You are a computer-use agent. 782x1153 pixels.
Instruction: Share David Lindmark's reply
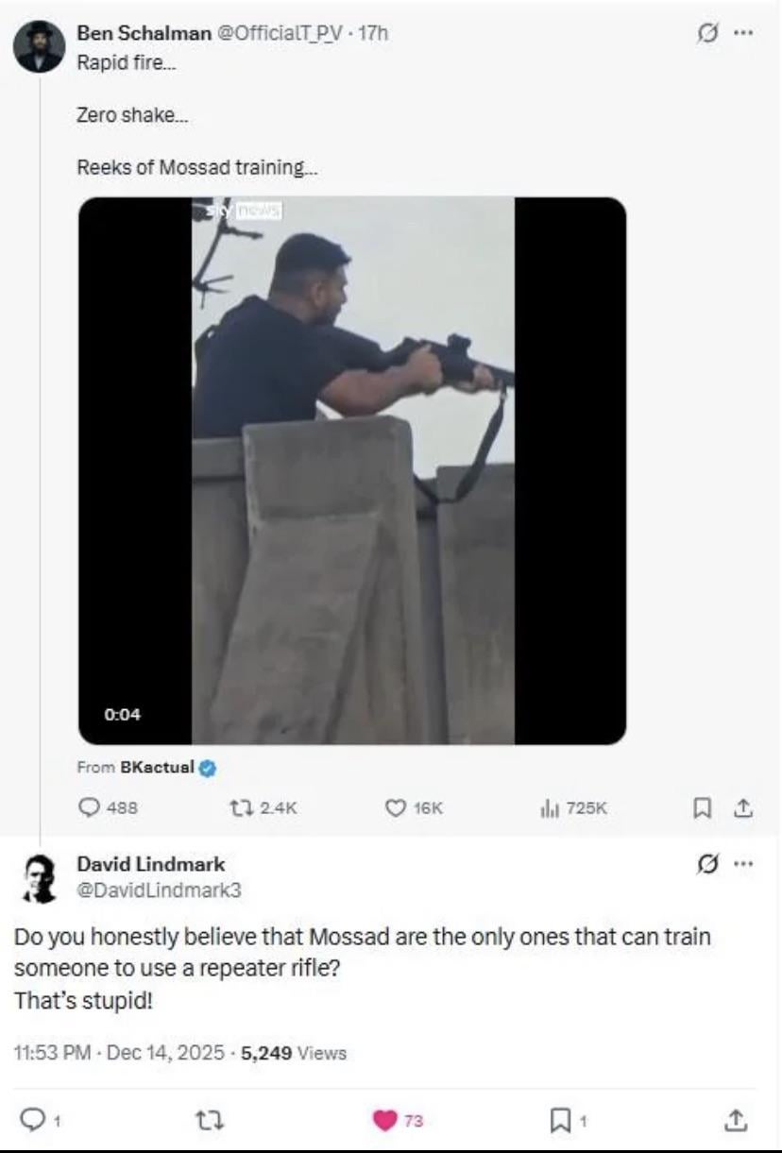click(735, 1121)
